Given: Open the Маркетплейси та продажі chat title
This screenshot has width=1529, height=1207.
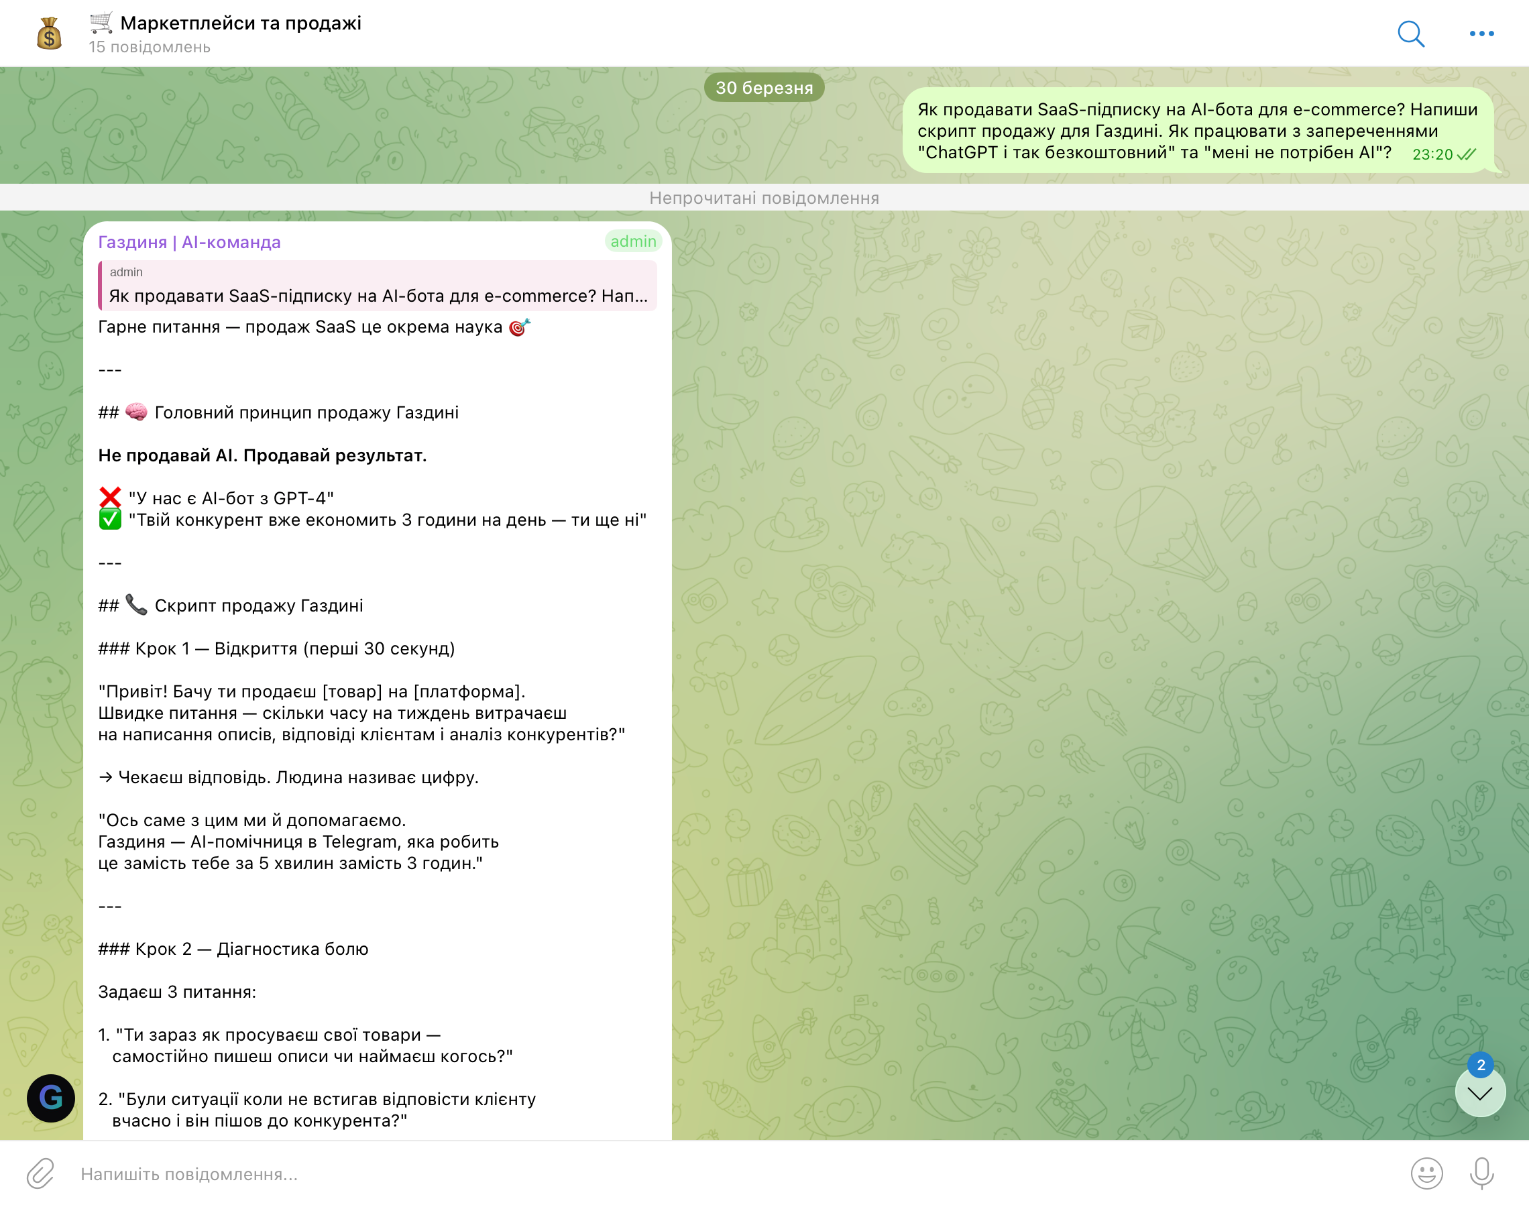Looking at the screenshot, I should (240, 23).
